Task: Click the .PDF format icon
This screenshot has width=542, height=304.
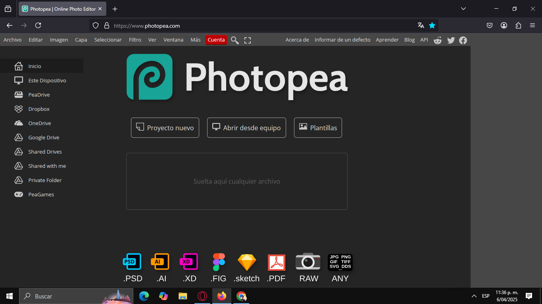Action: click(x=277, y=262)
